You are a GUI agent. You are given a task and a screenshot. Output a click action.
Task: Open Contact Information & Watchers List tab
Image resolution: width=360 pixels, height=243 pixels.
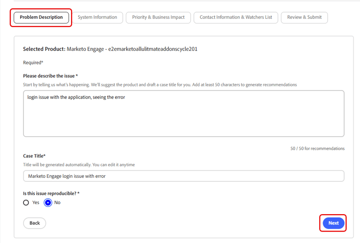click(236, 17)
